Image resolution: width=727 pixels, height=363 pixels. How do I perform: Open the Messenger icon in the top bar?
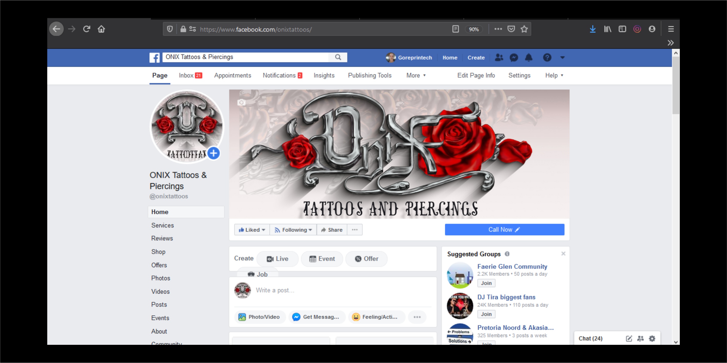click(514, 58)
